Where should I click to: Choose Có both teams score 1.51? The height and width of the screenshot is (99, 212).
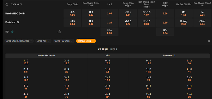(184, 13)
